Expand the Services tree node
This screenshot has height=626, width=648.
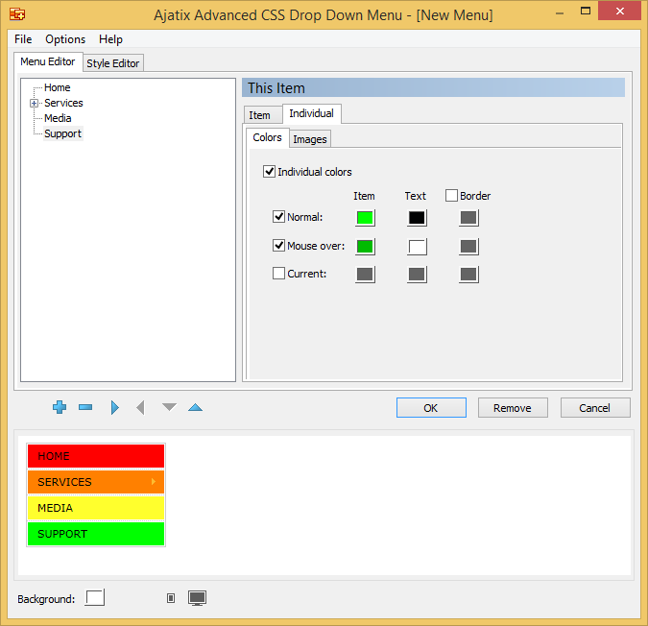coord(35,104)
